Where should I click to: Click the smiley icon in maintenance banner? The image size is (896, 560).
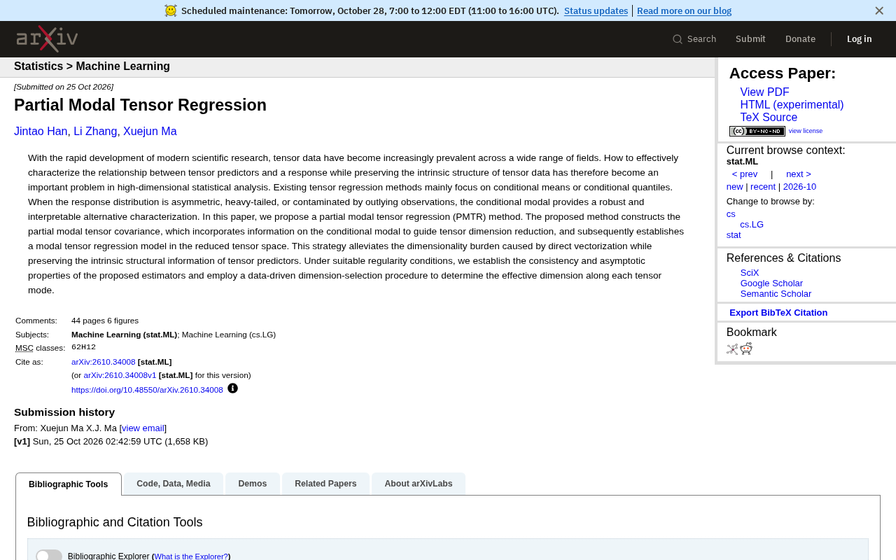(171, 10)
